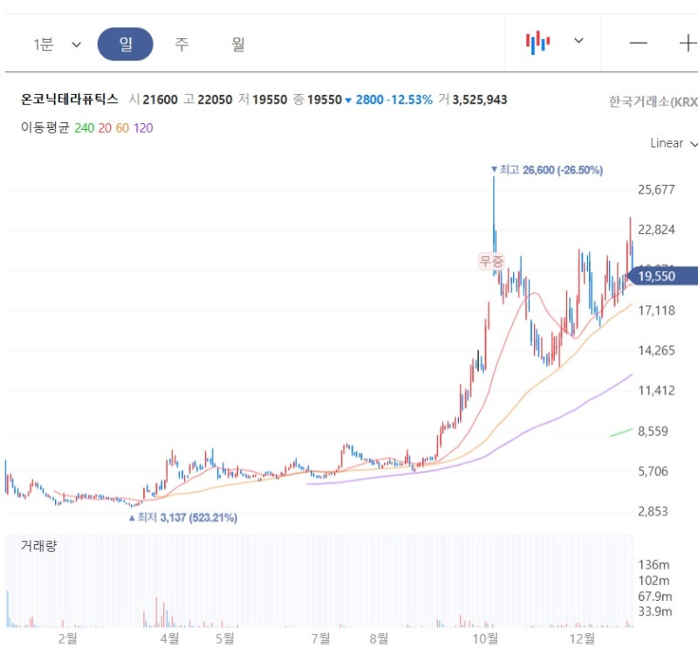Image resolution: width=698 pixels, height=655 pixels.
Task: Click the candlestick chart type icon
Action: pyautogui.click(x=537, y=43)
